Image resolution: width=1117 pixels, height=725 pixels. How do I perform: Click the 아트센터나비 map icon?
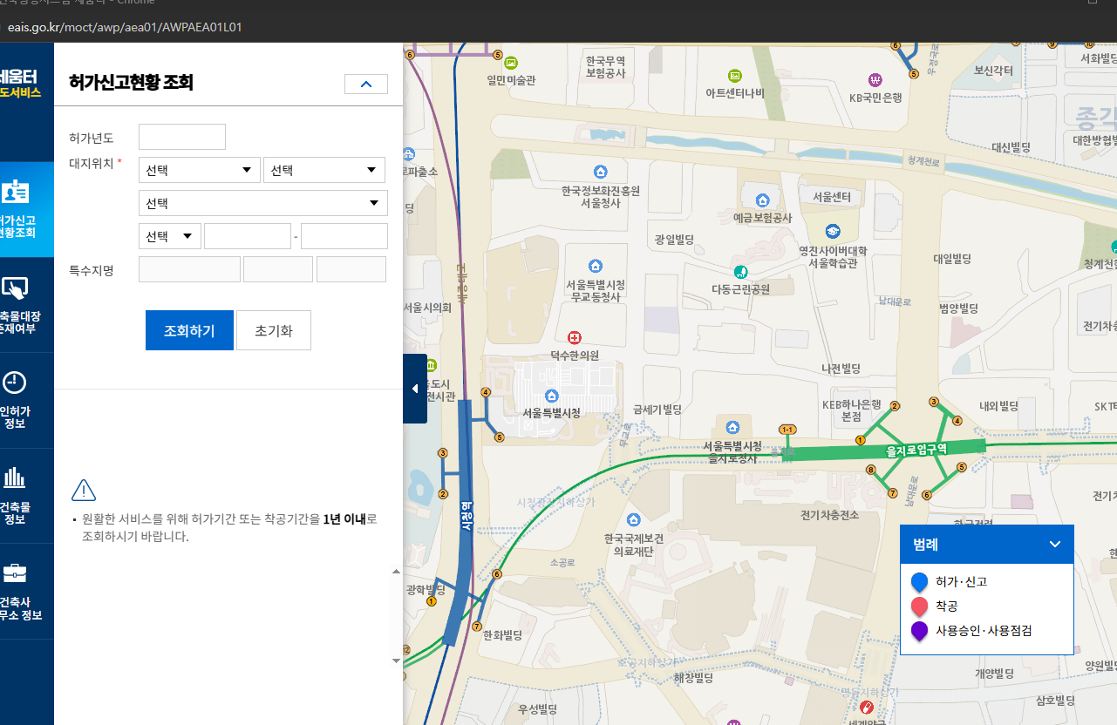[735, 75]
